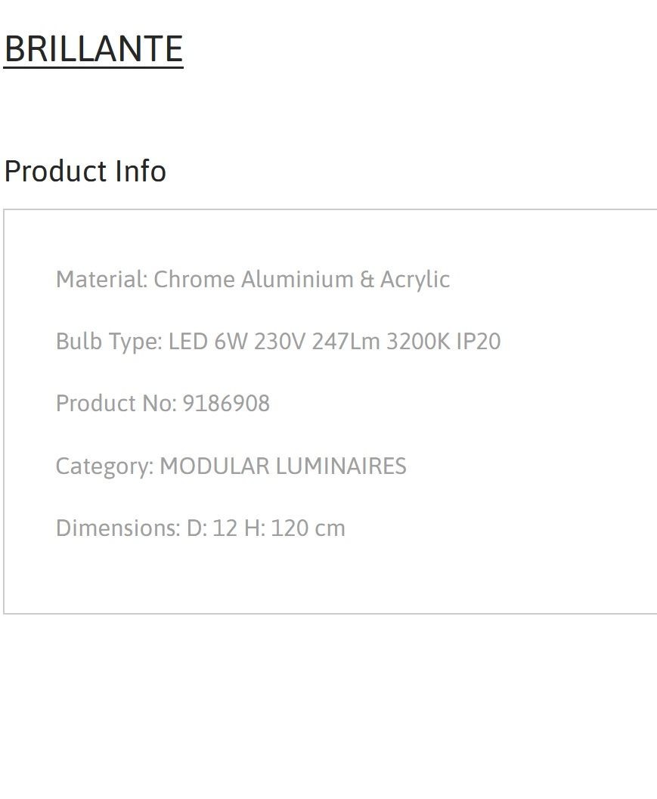Click the Product Info heading

(85, 171)
